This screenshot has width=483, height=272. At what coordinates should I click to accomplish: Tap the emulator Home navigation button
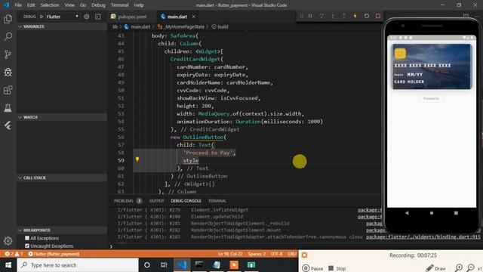pos(432,213)
